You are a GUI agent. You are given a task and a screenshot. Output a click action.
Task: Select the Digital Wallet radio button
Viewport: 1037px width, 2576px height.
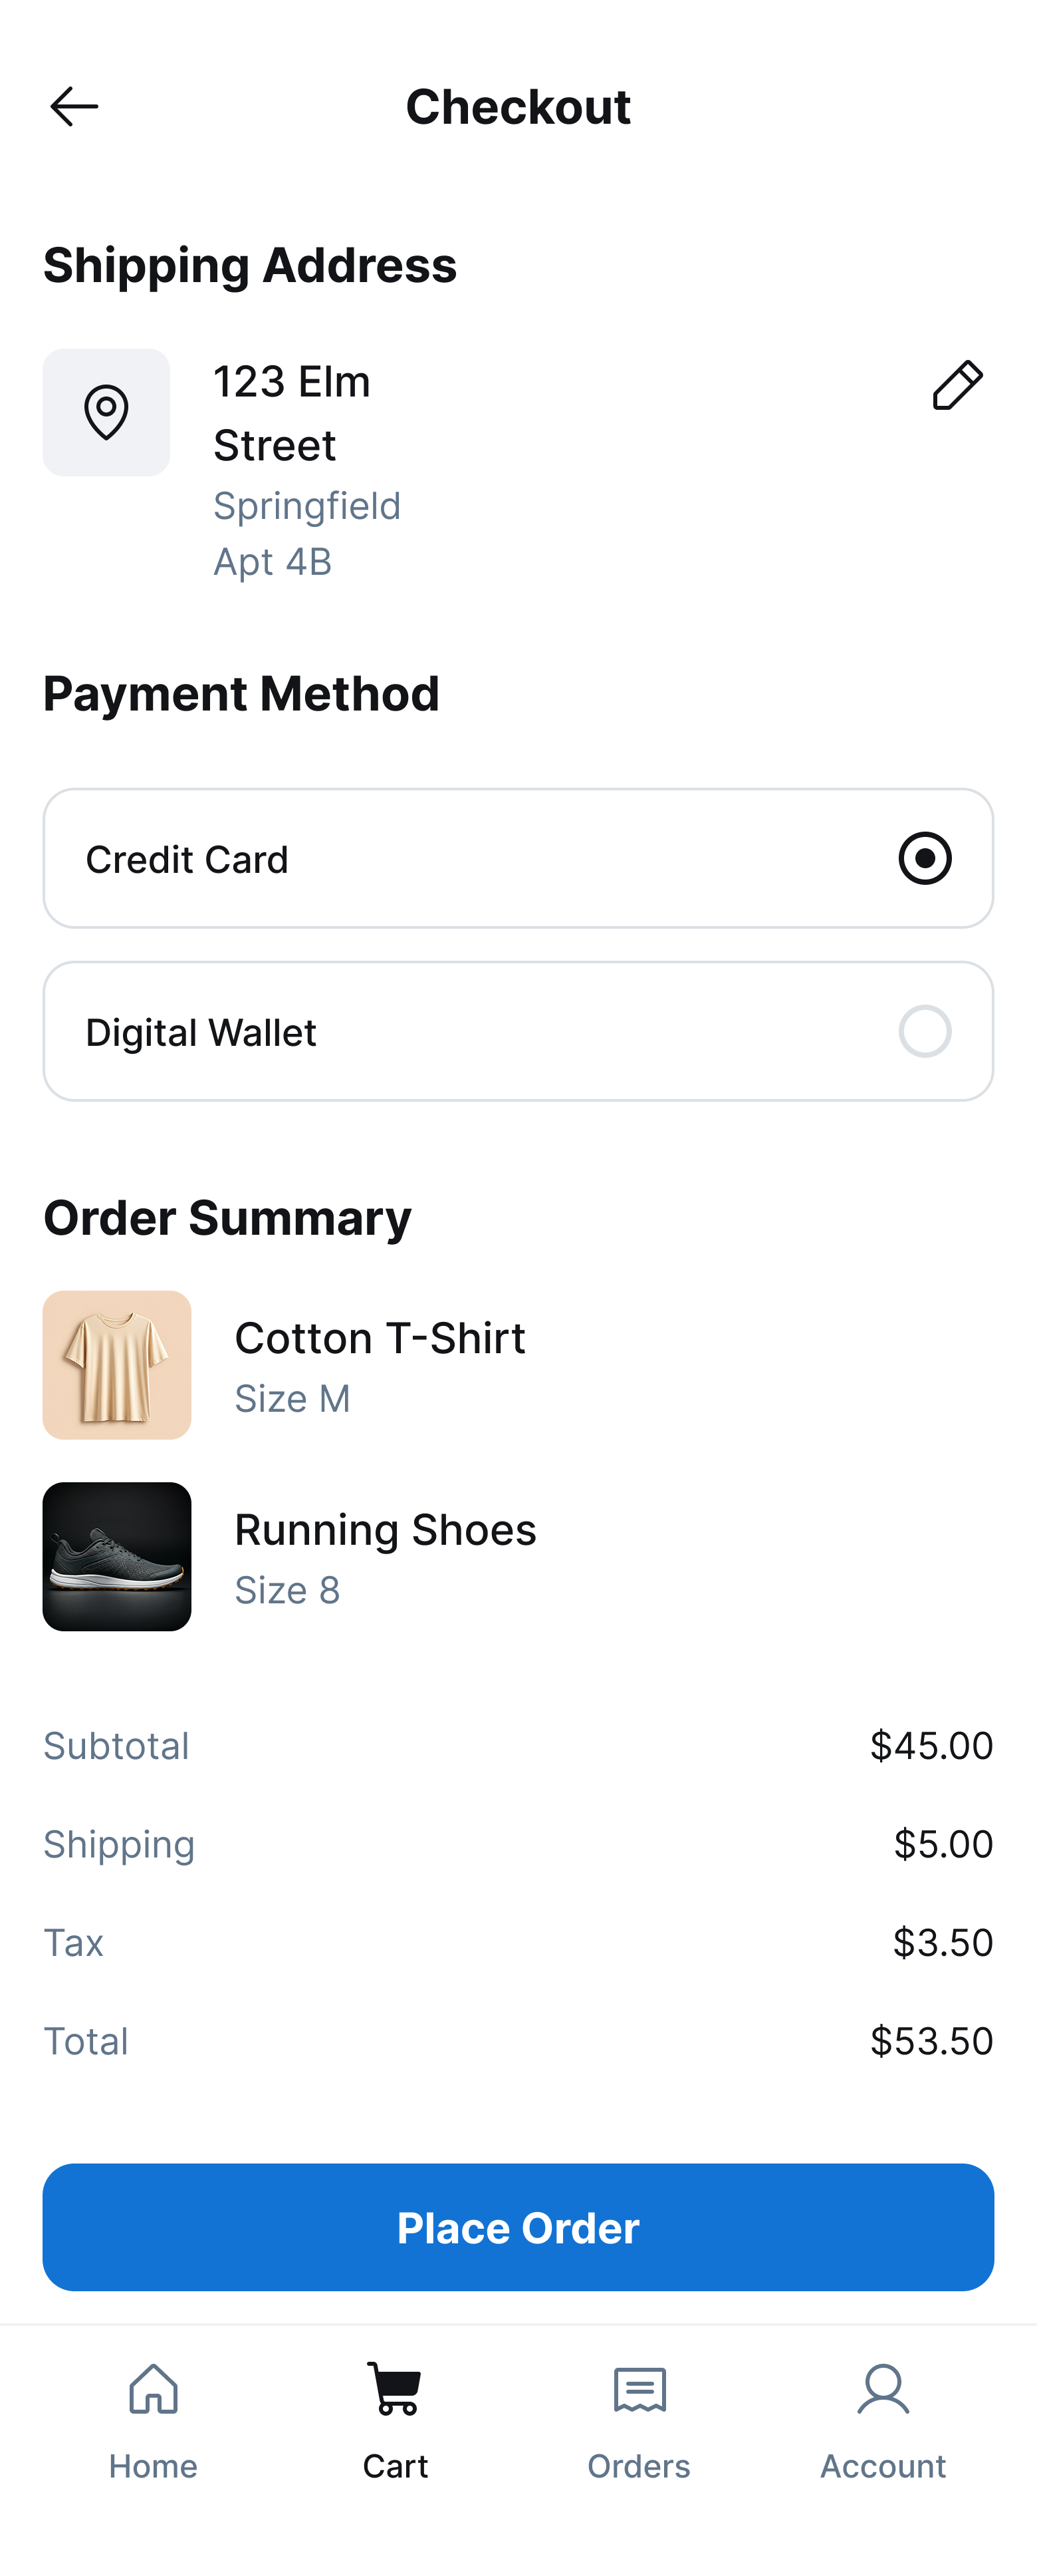point(924,1031)
